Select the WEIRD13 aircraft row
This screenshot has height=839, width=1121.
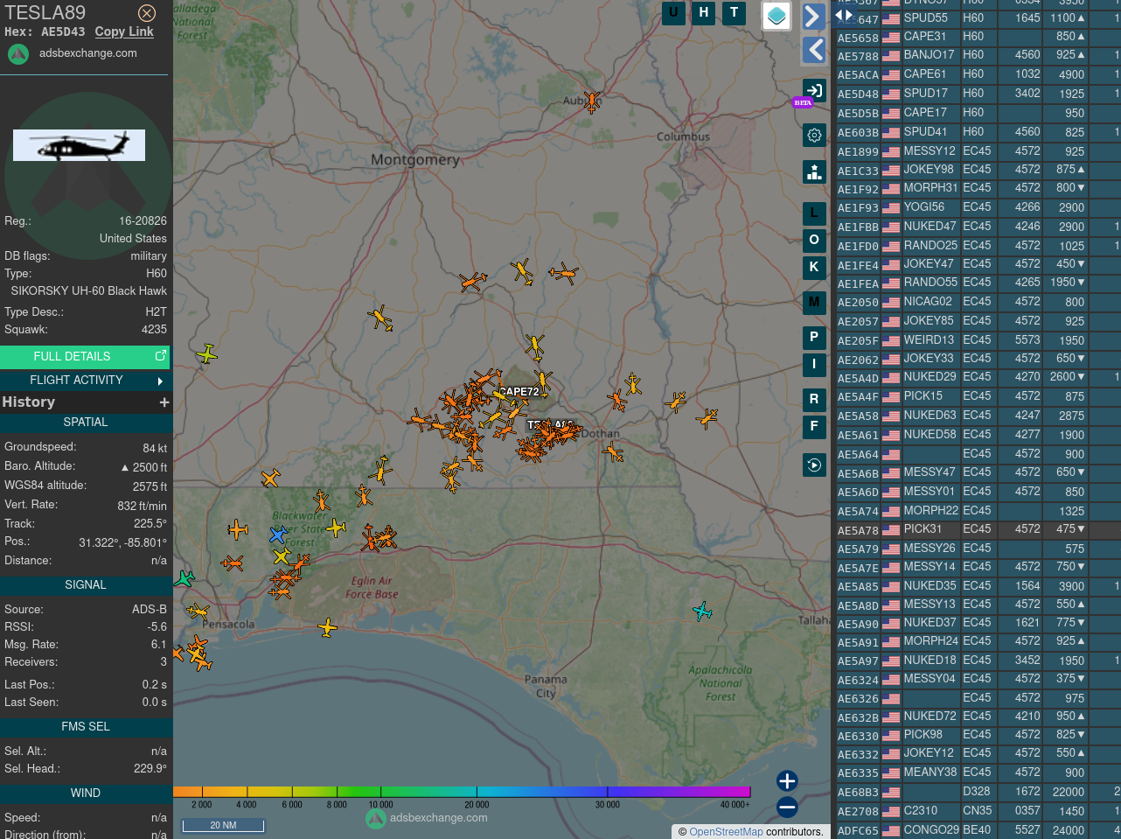coord(978,340)
